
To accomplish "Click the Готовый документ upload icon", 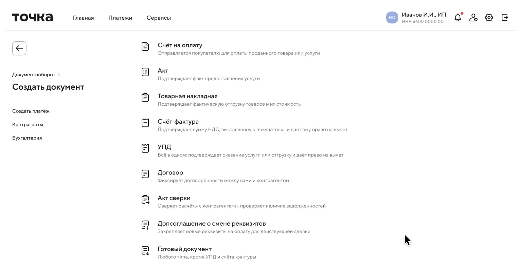I will pyautogui.click(x=145, y=251).
